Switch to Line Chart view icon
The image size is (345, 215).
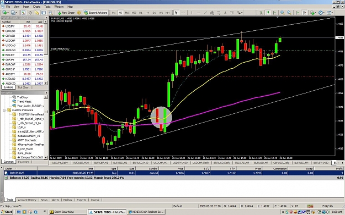tap(274, 13)
